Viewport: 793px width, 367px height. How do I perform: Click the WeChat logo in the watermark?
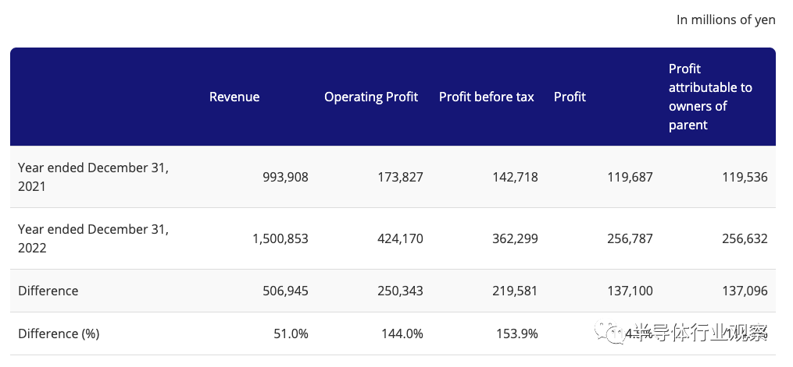click(x=608, y=333)
